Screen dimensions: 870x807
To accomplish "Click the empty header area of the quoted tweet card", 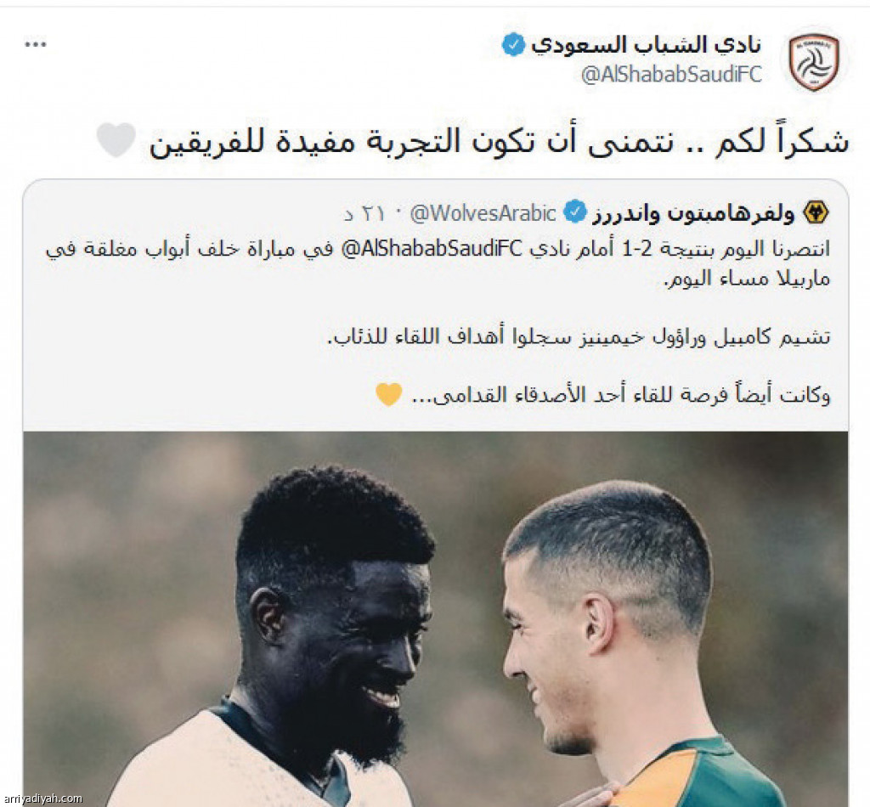I will [x=184, y=213].
